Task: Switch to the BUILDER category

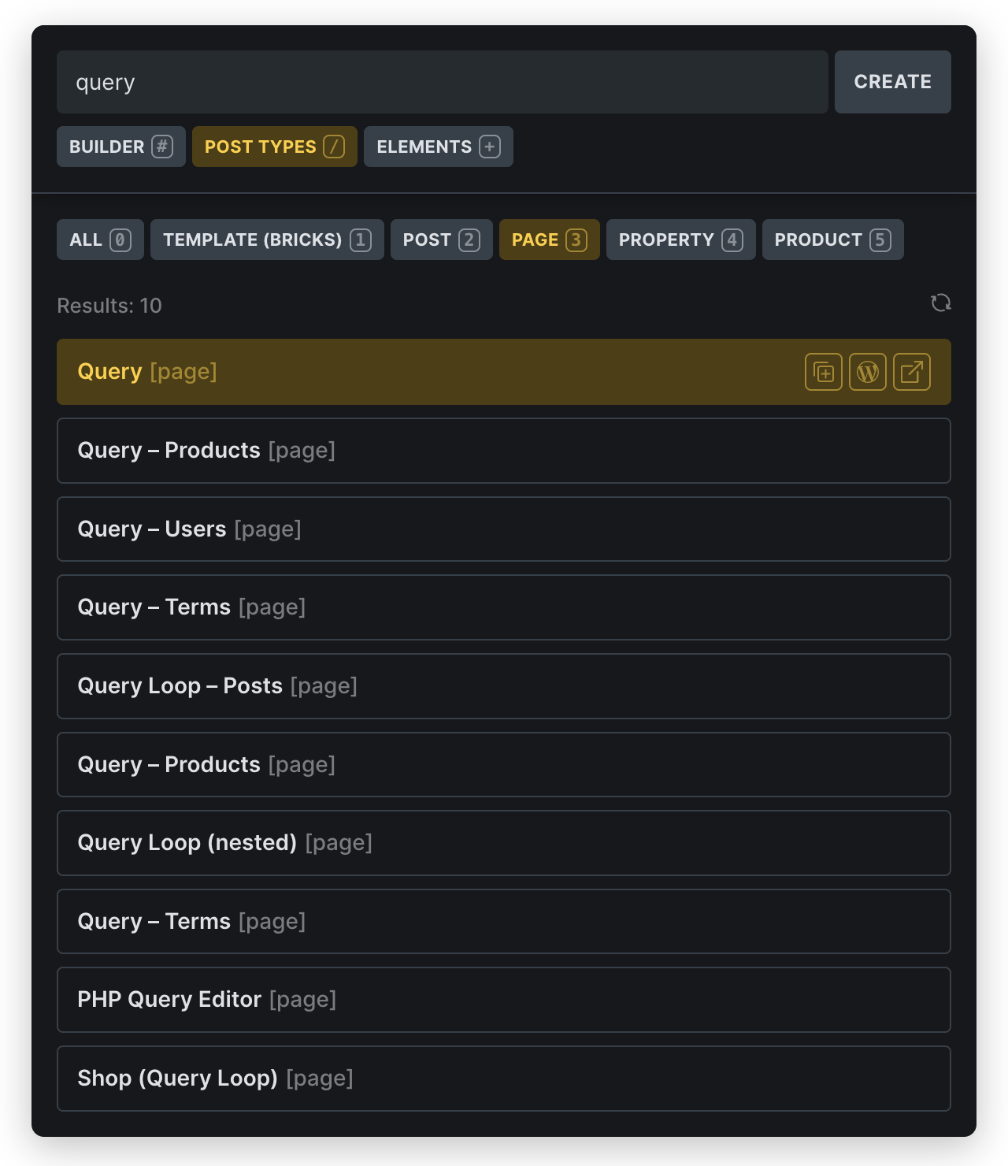Action: 120,147
